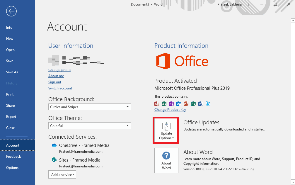295x185 pixels.
Task: Click the Product Activated text
Action: (175, 81)
